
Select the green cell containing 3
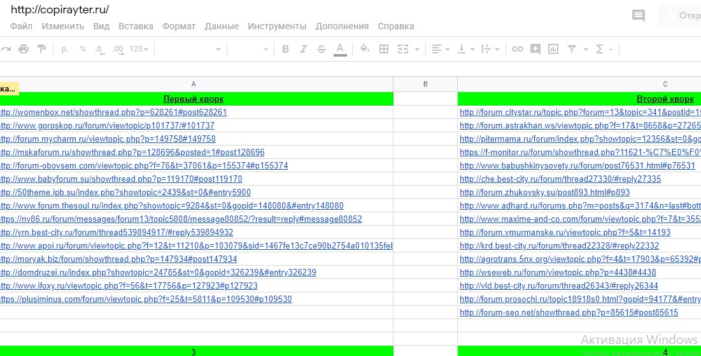[194, 351]
